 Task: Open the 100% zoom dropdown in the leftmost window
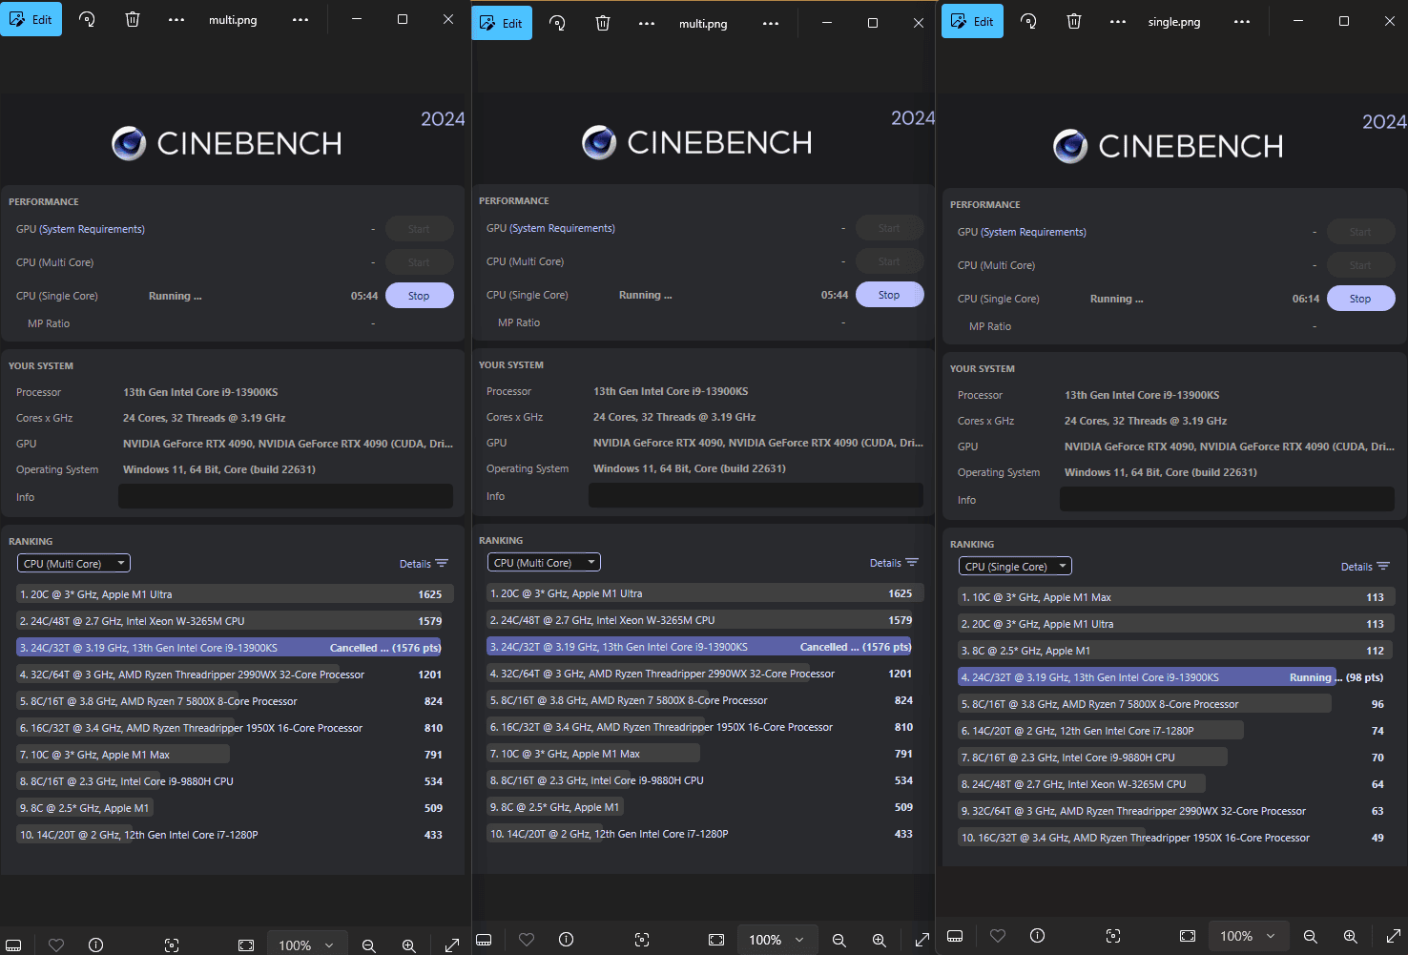pos(306,945)
